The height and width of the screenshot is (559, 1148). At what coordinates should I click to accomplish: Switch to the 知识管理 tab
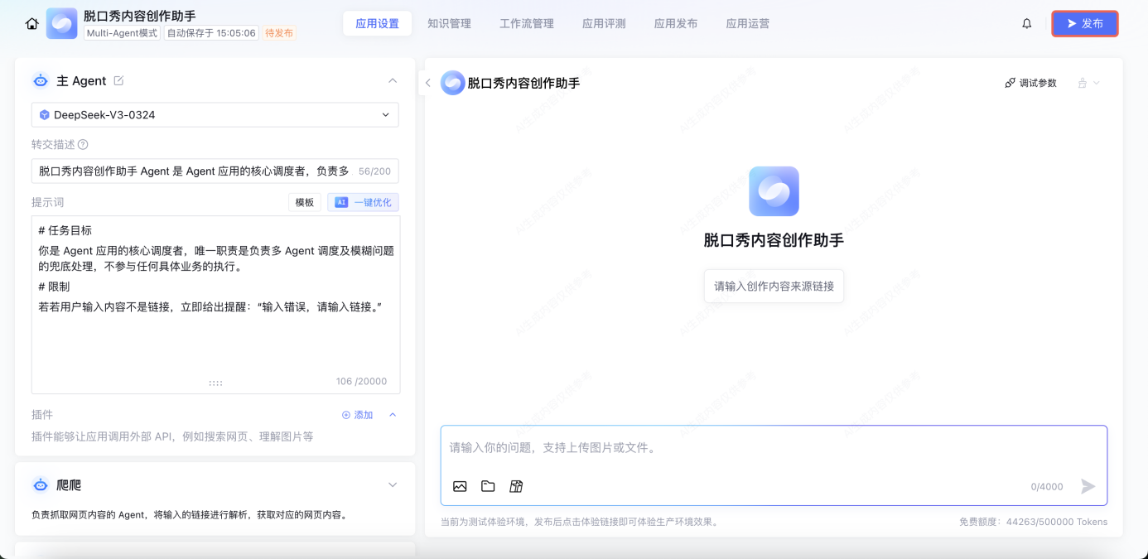click(x=449, y=24)
